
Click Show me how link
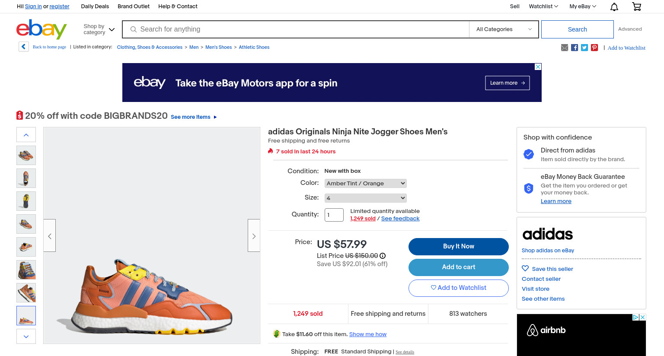pyautogui.click(x=368, y=334)
